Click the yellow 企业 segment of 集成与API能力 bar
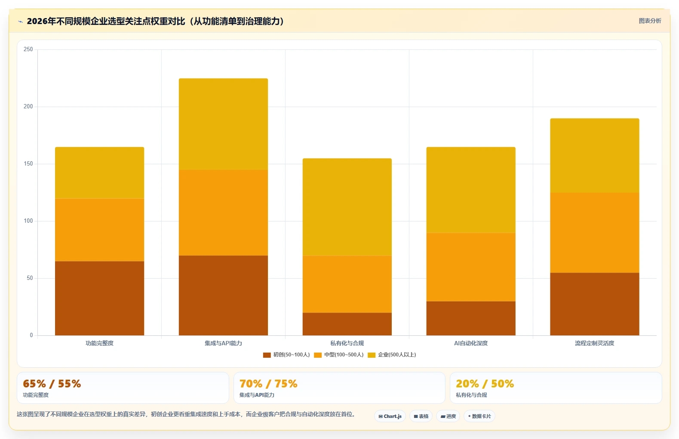 click(x=223, y=124)
